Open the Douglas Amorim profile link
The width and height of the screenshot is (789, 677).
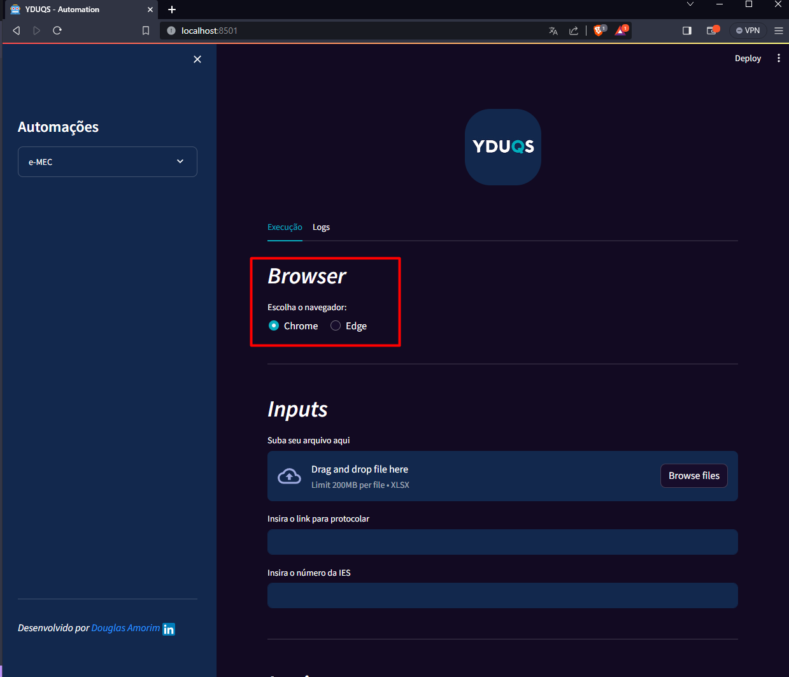pos(125,628)
